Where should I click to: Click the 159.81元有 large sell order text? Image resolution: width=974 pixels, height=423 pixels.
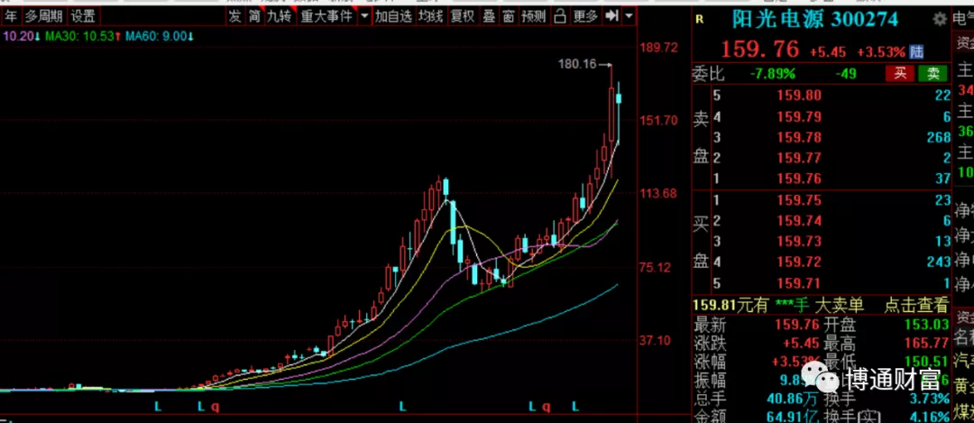731,304
